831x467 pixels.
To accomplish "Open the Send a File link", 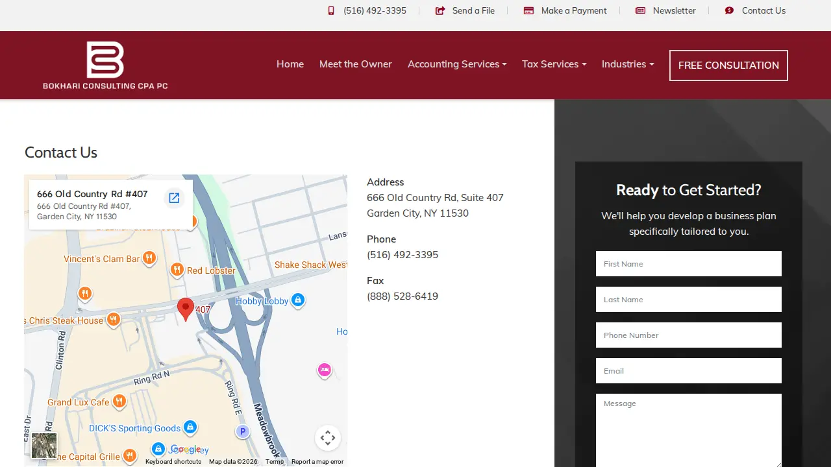I will (x=473, y=10).
